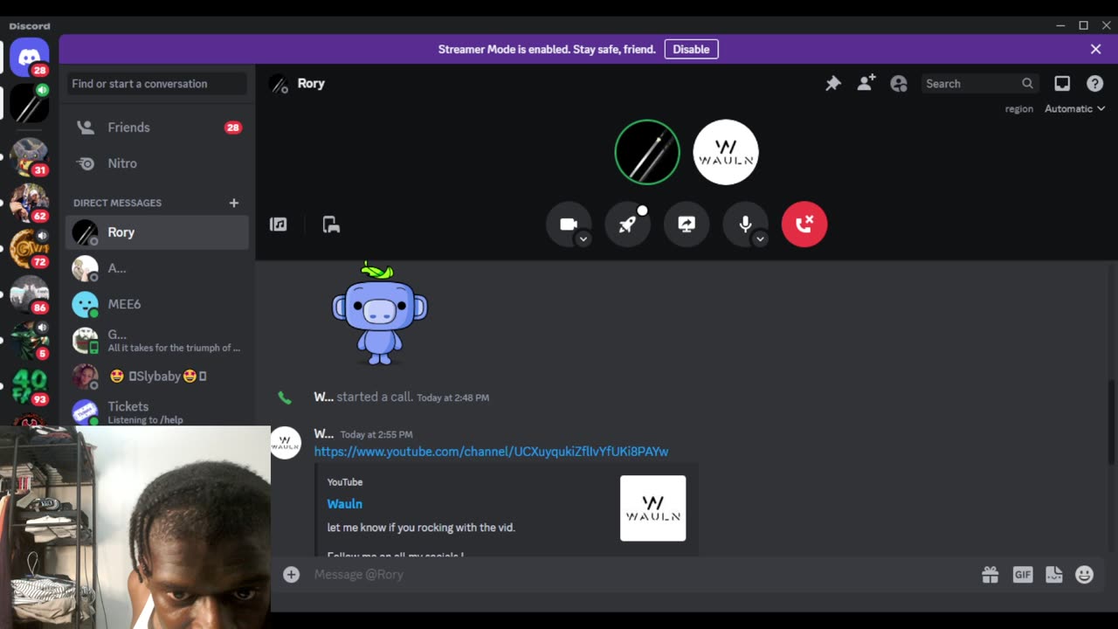The height and width of the screenshot is (629, 1118).
Task: Select Wauln avatar in call
Action: click(725, 152)
